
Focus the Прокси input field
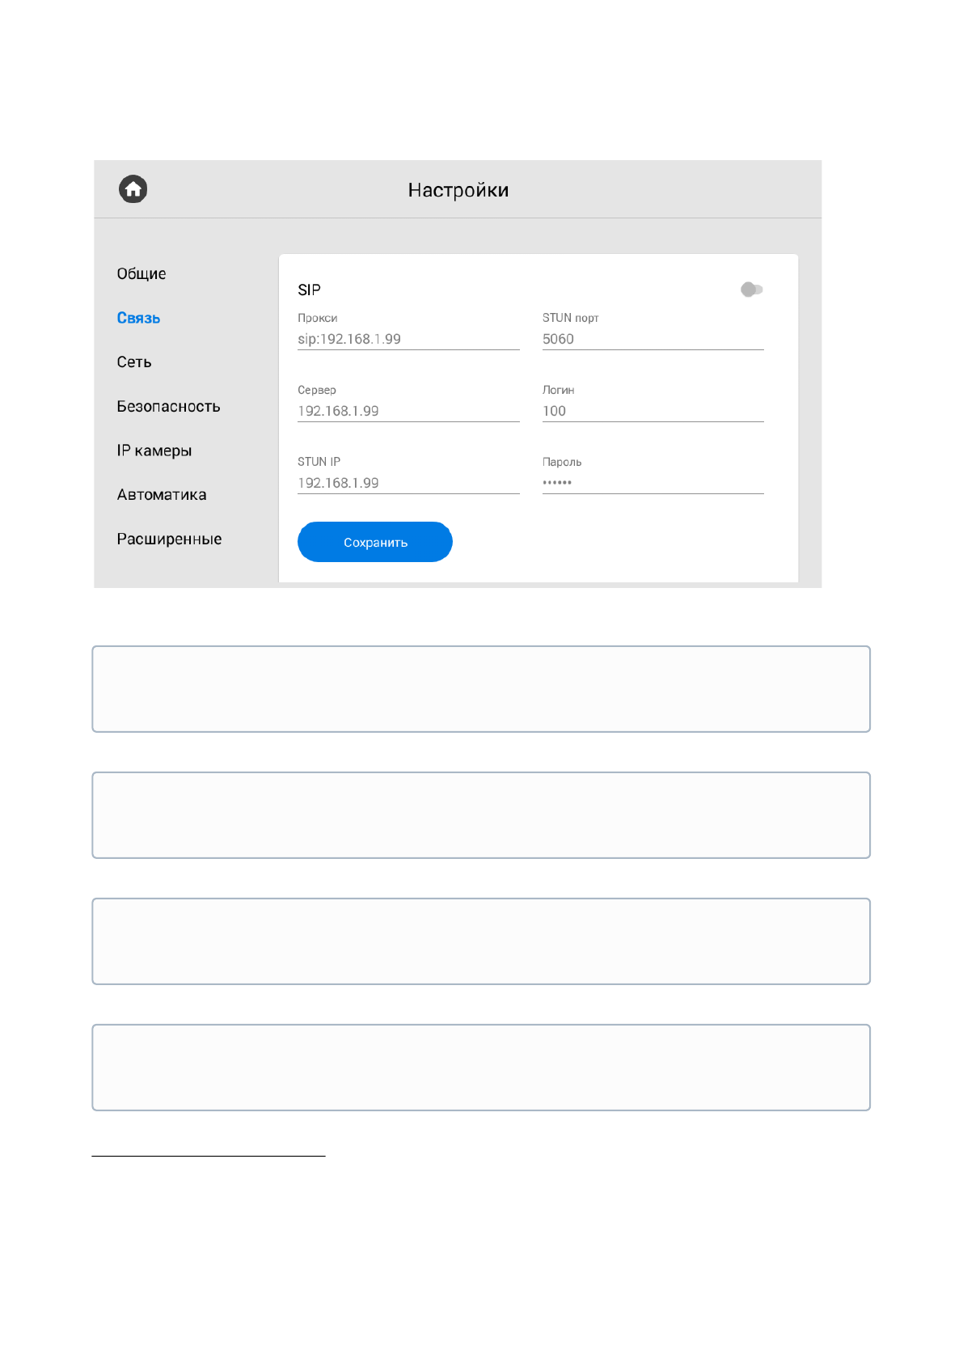click(x=408, y=340)
